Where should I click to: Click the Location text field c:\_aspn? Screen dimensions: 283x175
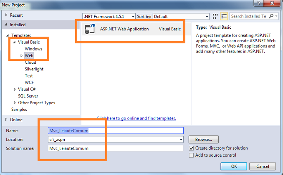[x=114, y=140]
